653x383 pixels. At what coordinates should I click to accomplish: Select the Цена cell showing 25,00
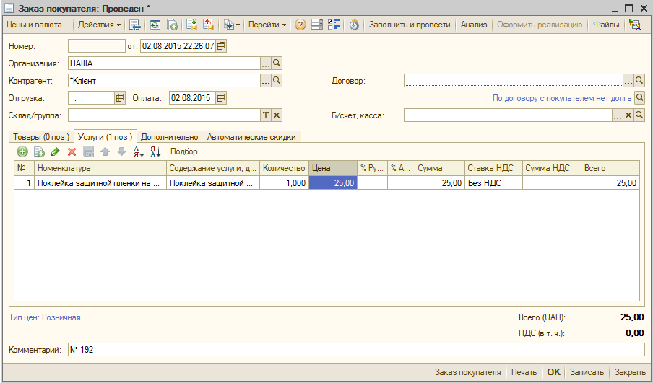click(333, 183)
